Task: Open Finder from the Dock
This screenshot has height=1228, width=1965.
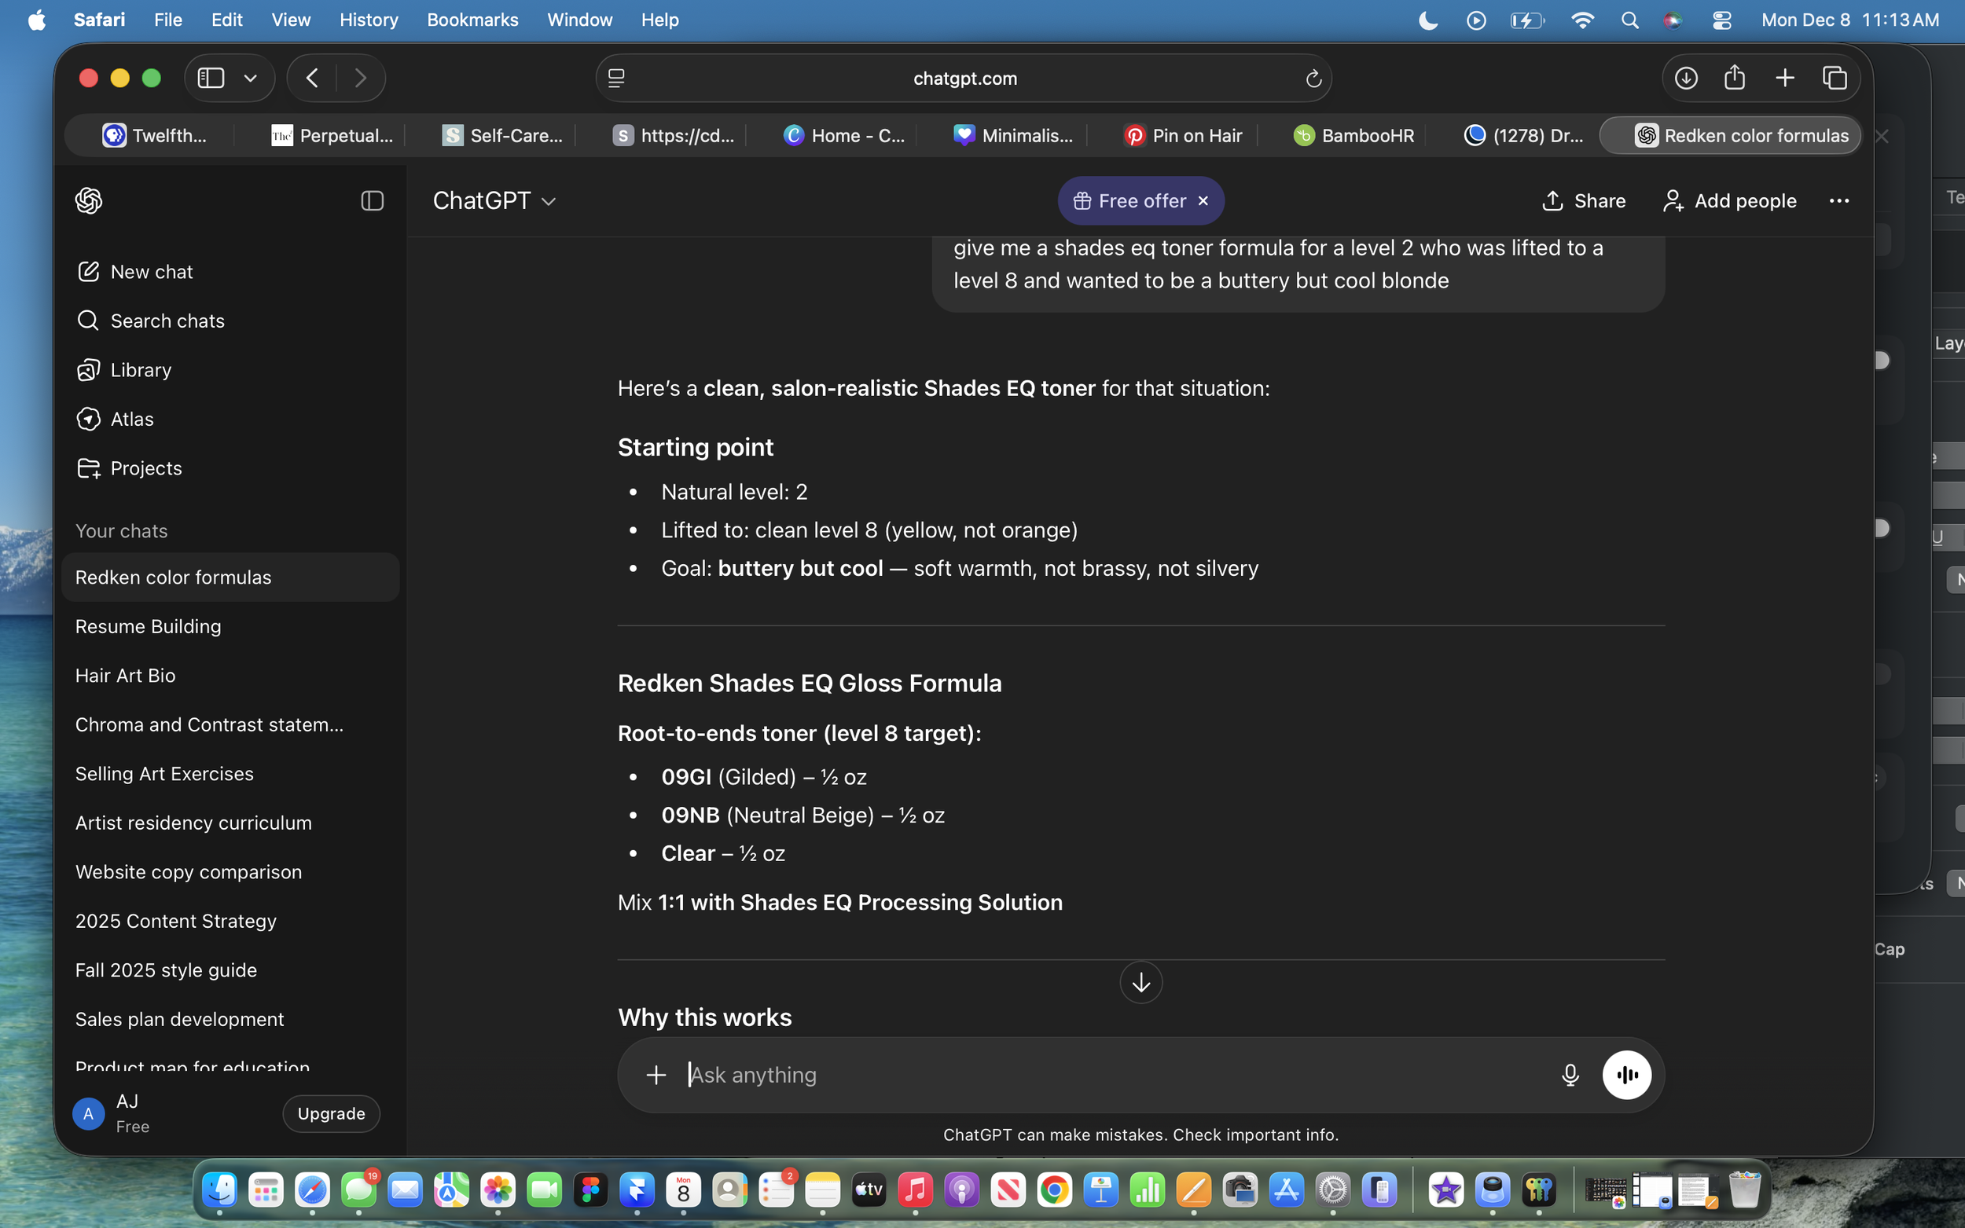Action: [219, 1190]
